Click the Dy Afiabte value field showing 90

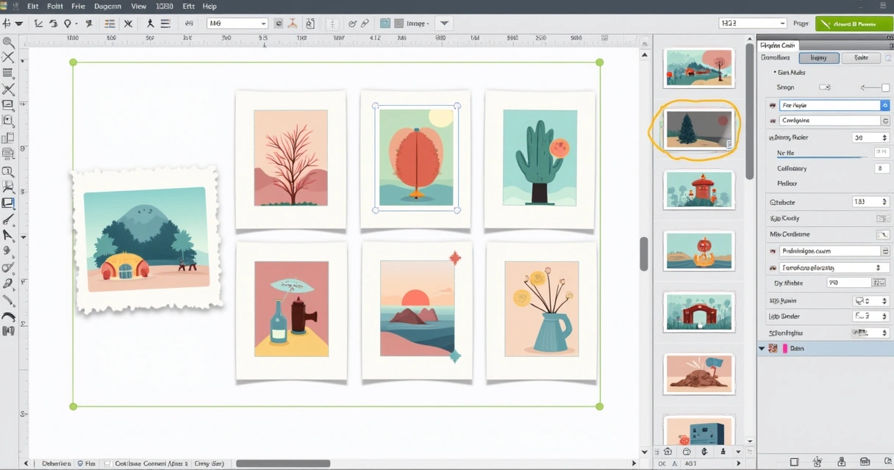tap(848, 283)
